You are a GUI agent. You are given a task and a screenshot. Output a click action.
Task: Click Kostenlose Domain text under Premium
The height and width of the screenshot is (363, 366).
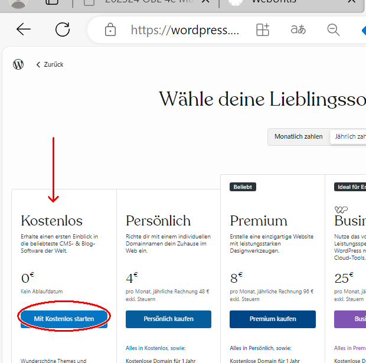tap(264, 361)
